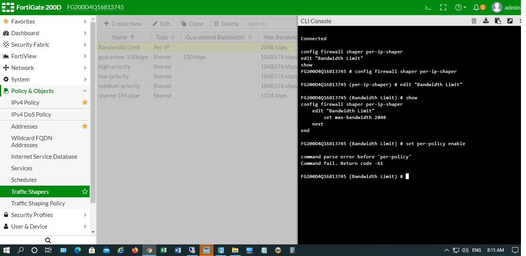Click inside the CLI console prompt
This screenshot has height=256, width=526.
407,176
